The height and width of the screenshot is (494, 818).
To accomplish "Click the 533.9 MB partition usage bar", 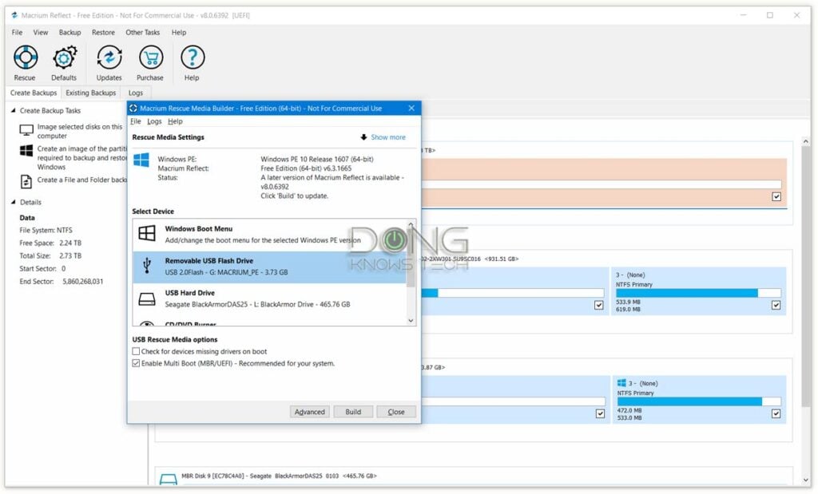I will click(x=698, y=293).
